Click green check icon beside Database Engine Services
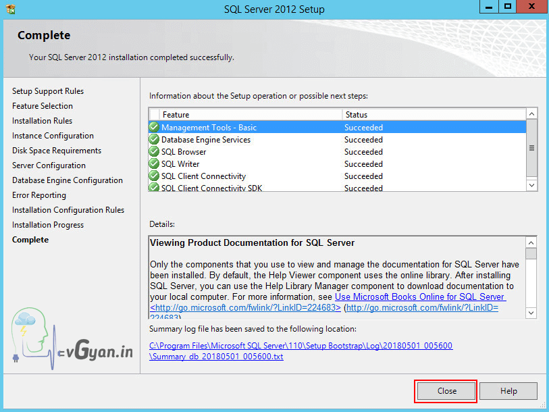The image size is (549, 412). point(154,139)
